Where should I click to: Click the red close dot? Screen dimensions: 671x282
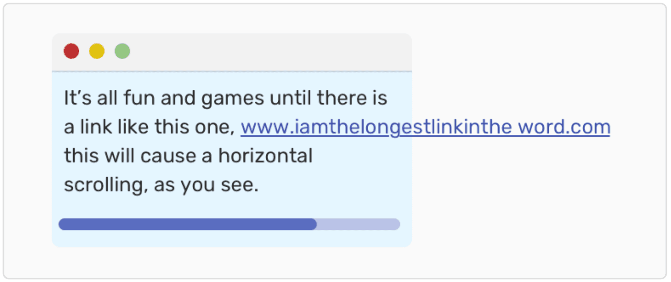point(71,51)
